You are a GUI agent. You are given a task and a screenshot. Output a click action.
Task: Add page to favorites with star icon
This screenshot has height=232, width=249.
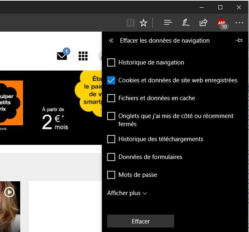143,23
